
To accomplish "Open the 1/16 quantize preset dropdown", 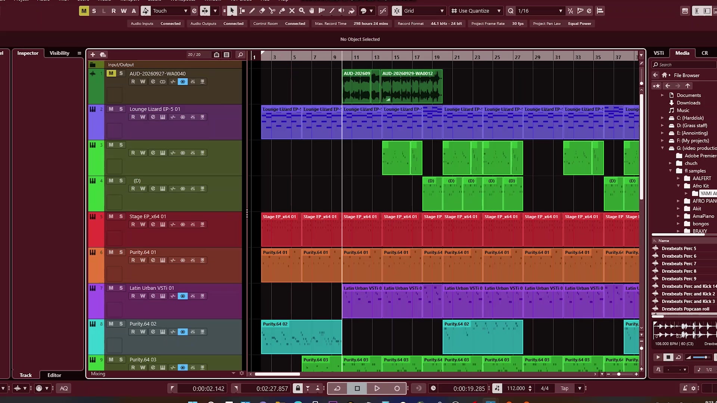I will pos(561,11).
